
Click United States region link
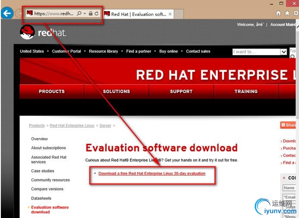tap(32, 51)
